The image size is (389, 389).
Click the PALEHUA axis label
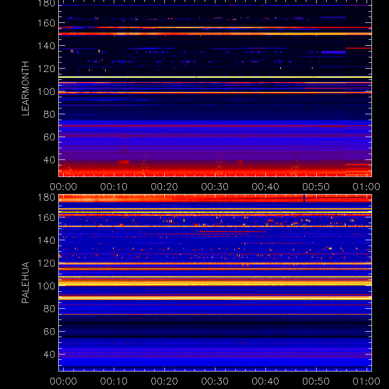coord(25,283)
